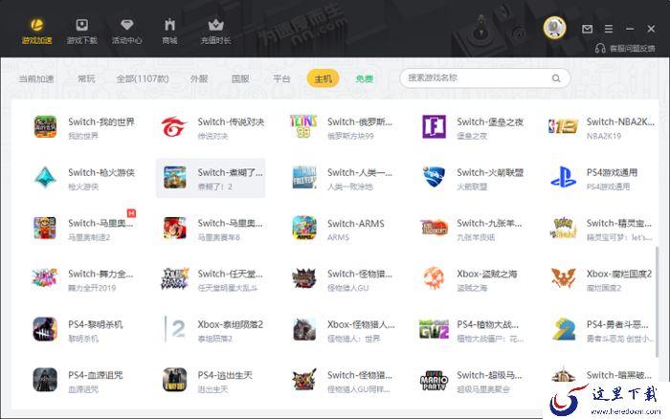
Task: Switch to the 常玩 tab
Action: coord(86,79)
